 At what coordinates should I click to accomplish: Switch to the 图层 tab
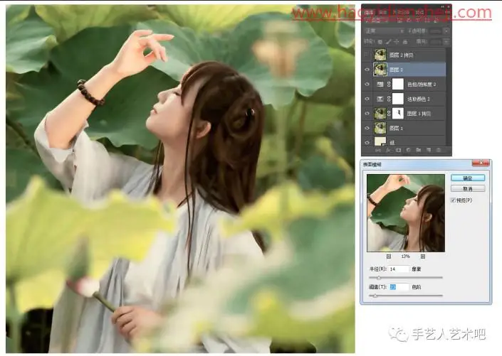click(x=369, y=13)
